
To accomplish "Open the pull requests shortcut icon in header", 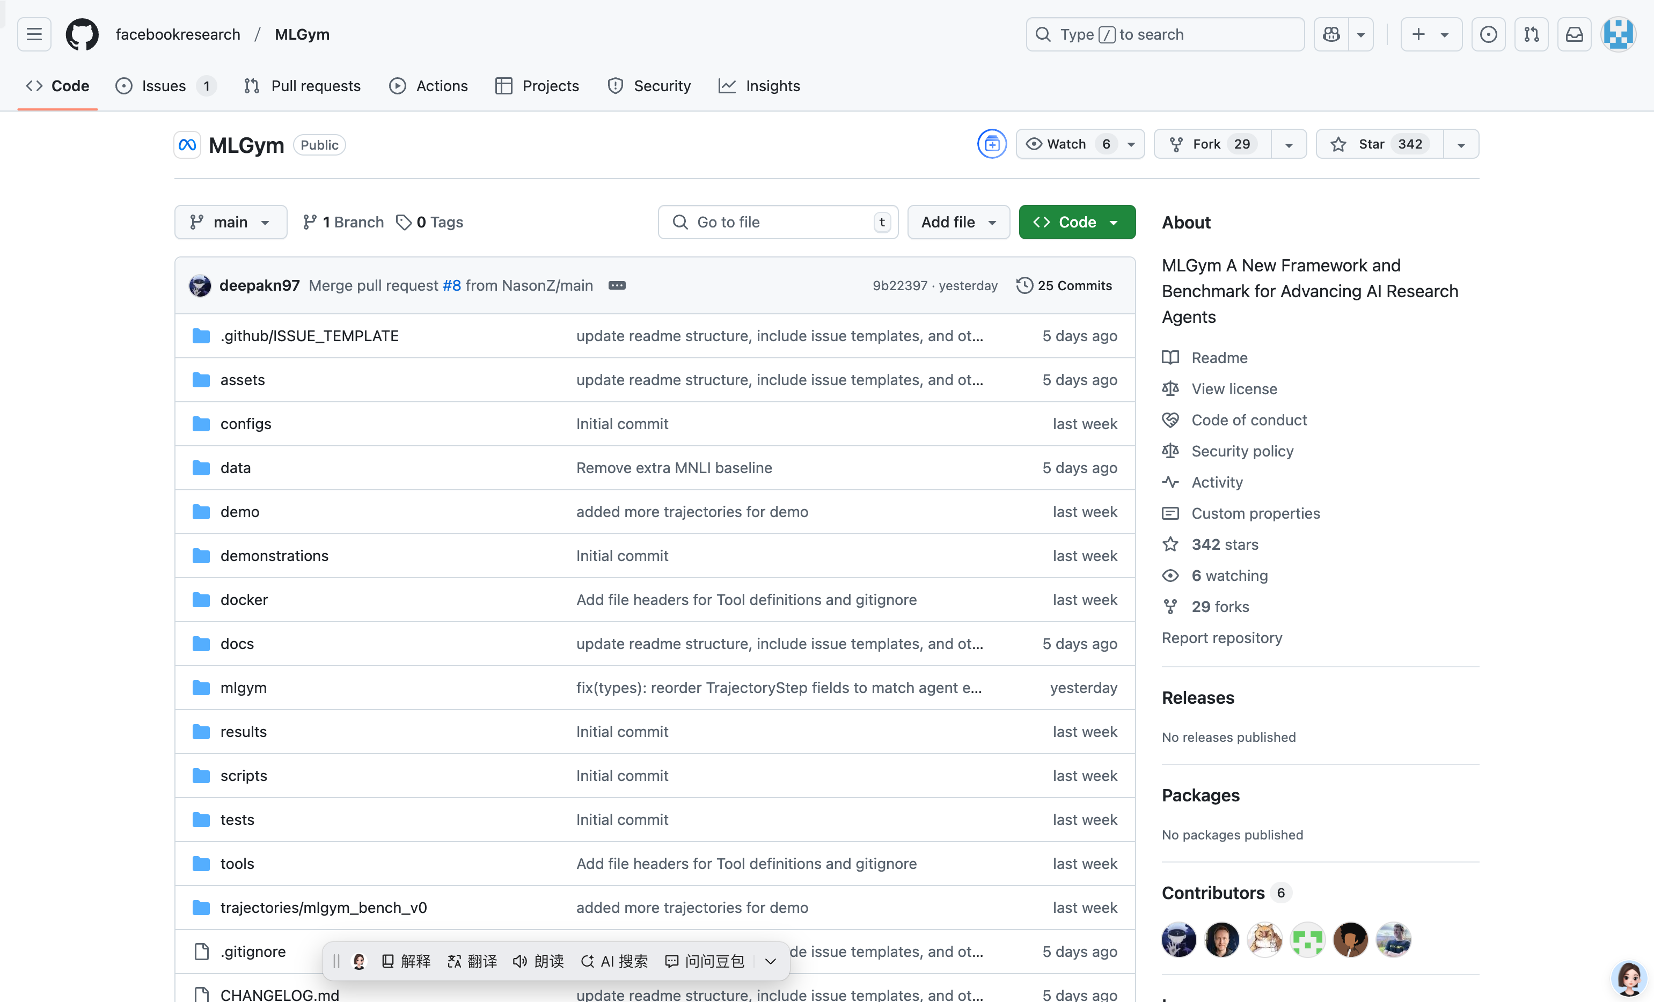I will tap(1531, 34).
